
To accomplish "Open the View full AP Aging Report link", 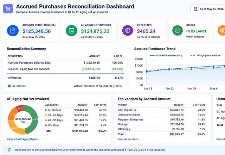I will coord(22,139).
